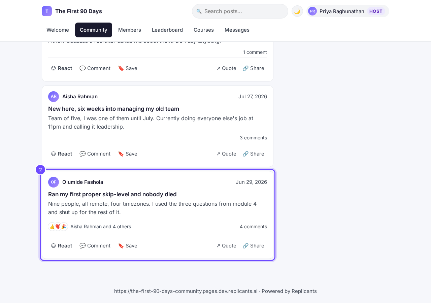View emoji reactions on Olumide's post
The image size is (431, 303).
click(x=58, y=227)
